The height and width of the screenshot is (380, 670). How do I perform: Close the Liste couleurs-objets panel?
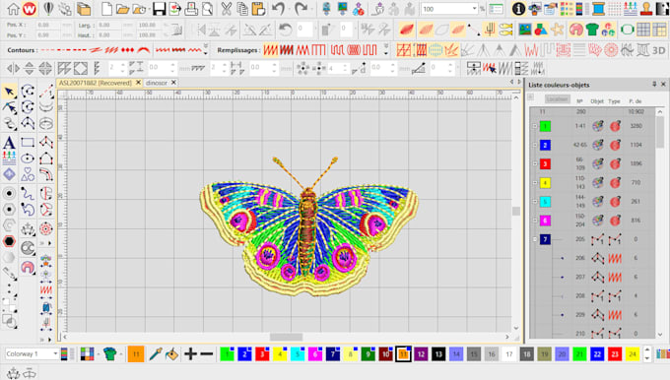point(663,84)
